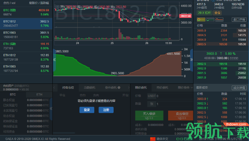
Task: Click the 全仓 cross margin badge
Action: (217, 13)
